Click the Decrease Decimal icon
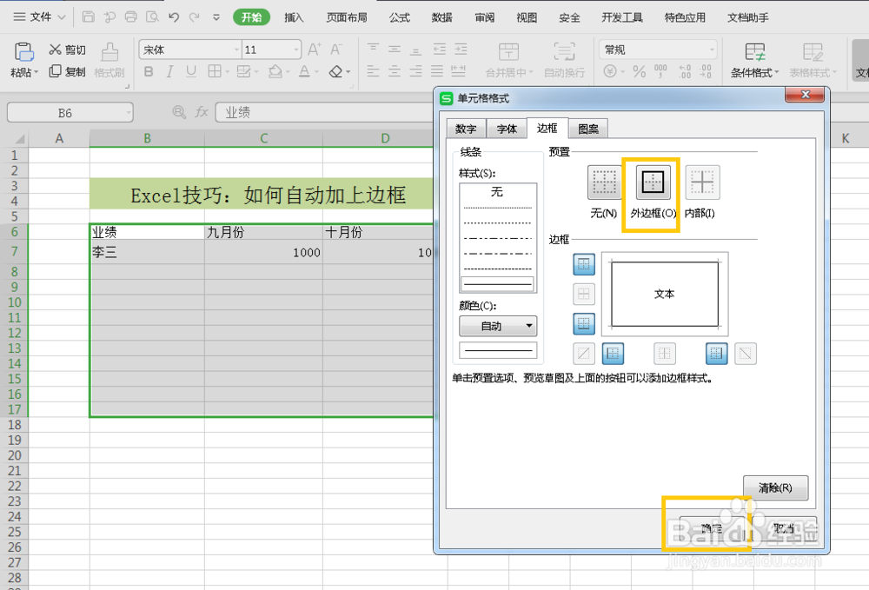Image resolution: width=869 pixels, height=590 pixels. 706,71
